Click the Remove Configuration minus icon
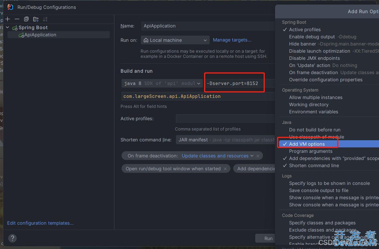 coord(17,19)
